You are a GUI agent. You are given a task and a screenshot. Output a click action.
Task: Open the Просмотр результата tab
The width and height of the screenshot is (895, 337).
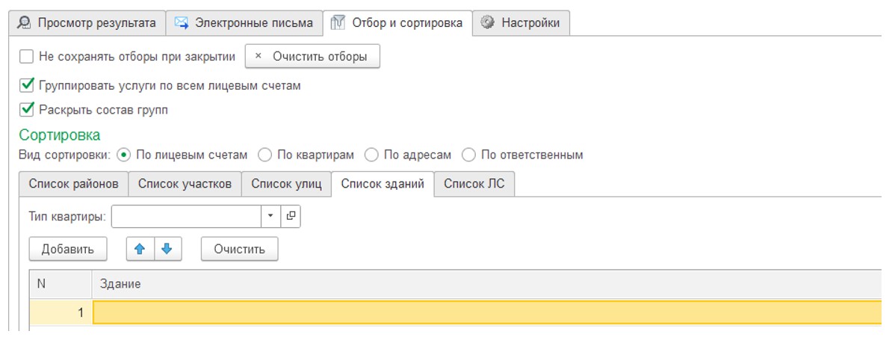pos(87,23)
